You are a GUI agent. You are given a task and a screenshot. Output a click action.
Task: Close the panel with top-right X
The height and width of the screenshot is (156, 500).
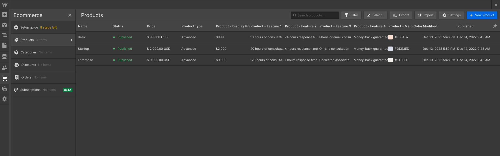pos(496,5)
